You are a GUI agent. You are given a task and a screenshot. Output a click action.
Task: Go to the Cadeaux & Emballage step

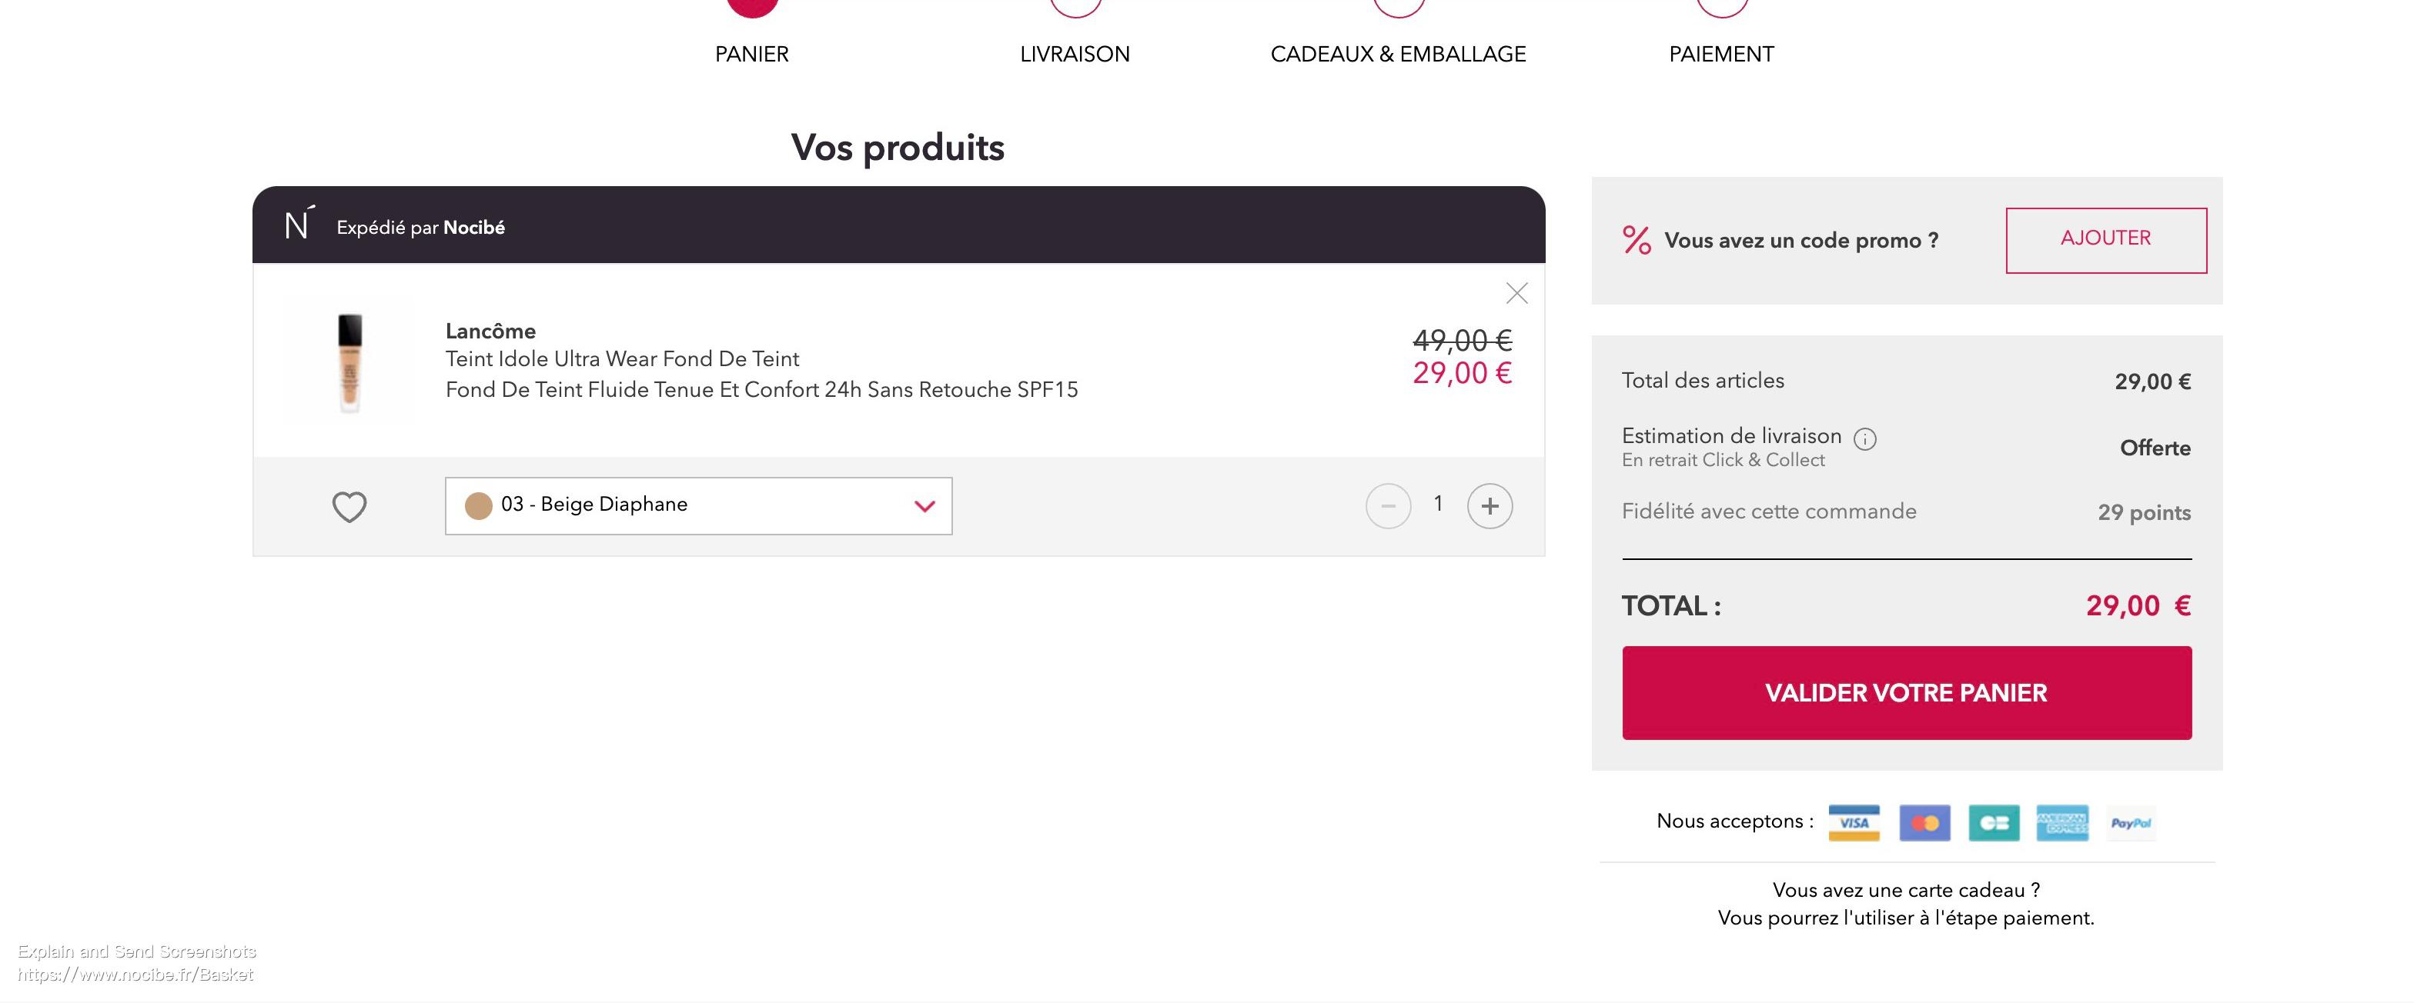pos(1398,53)
